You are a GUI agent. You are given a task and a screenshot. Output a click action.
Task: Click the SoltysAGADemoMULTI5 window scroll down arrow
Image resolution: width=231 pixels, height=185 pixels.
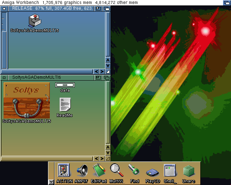tap(108, 153)
